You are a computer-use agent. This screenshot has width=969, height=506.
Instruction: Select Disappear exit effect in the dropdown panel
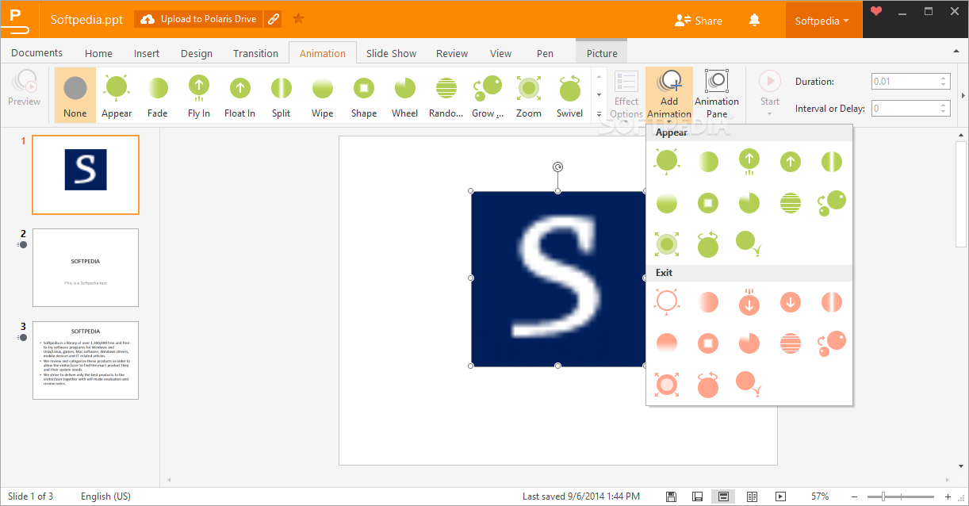coord(667,301)
